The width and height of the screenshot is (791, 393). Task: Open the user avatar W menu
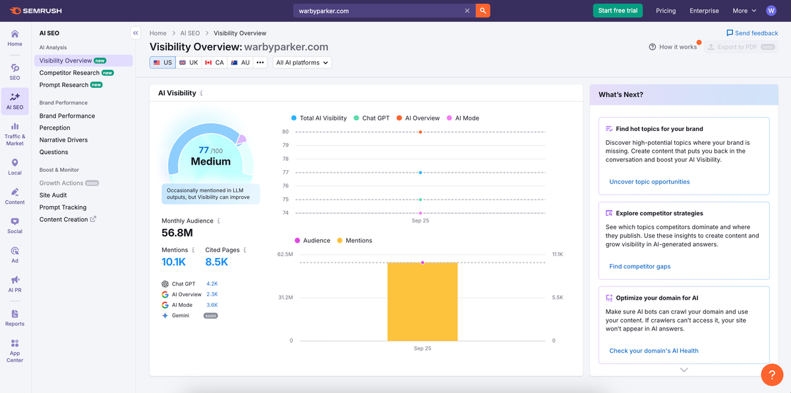771,11
